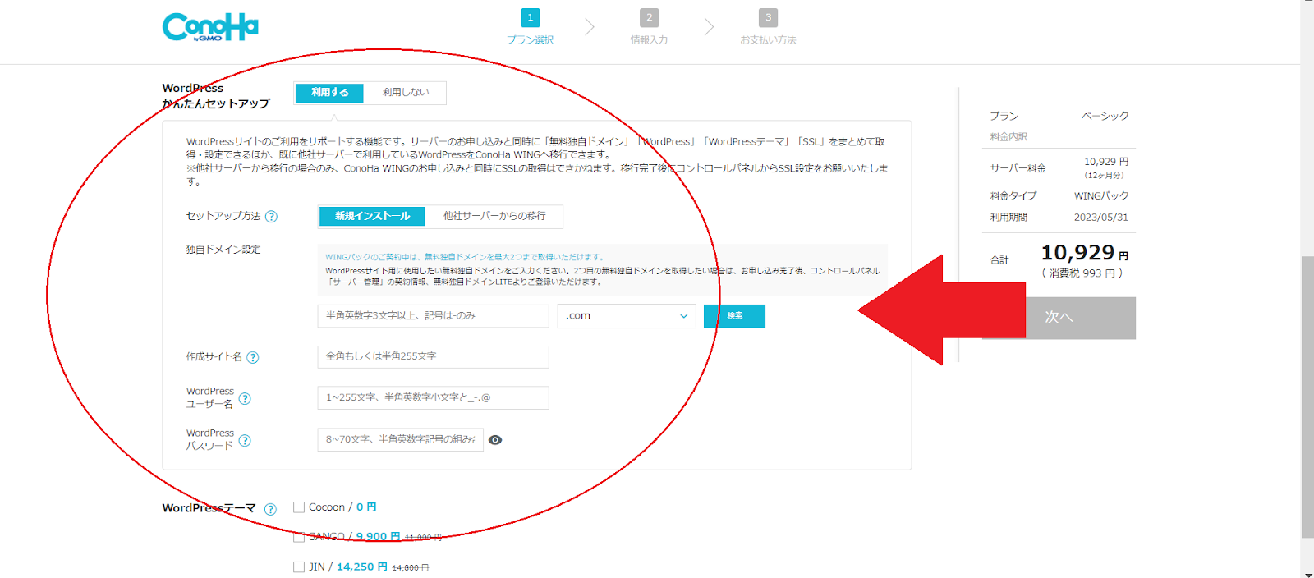Click the 検索 domain search button
The width and height of the screenshot is (1314, 578).
pyautogui.click(x=734, y=316)
